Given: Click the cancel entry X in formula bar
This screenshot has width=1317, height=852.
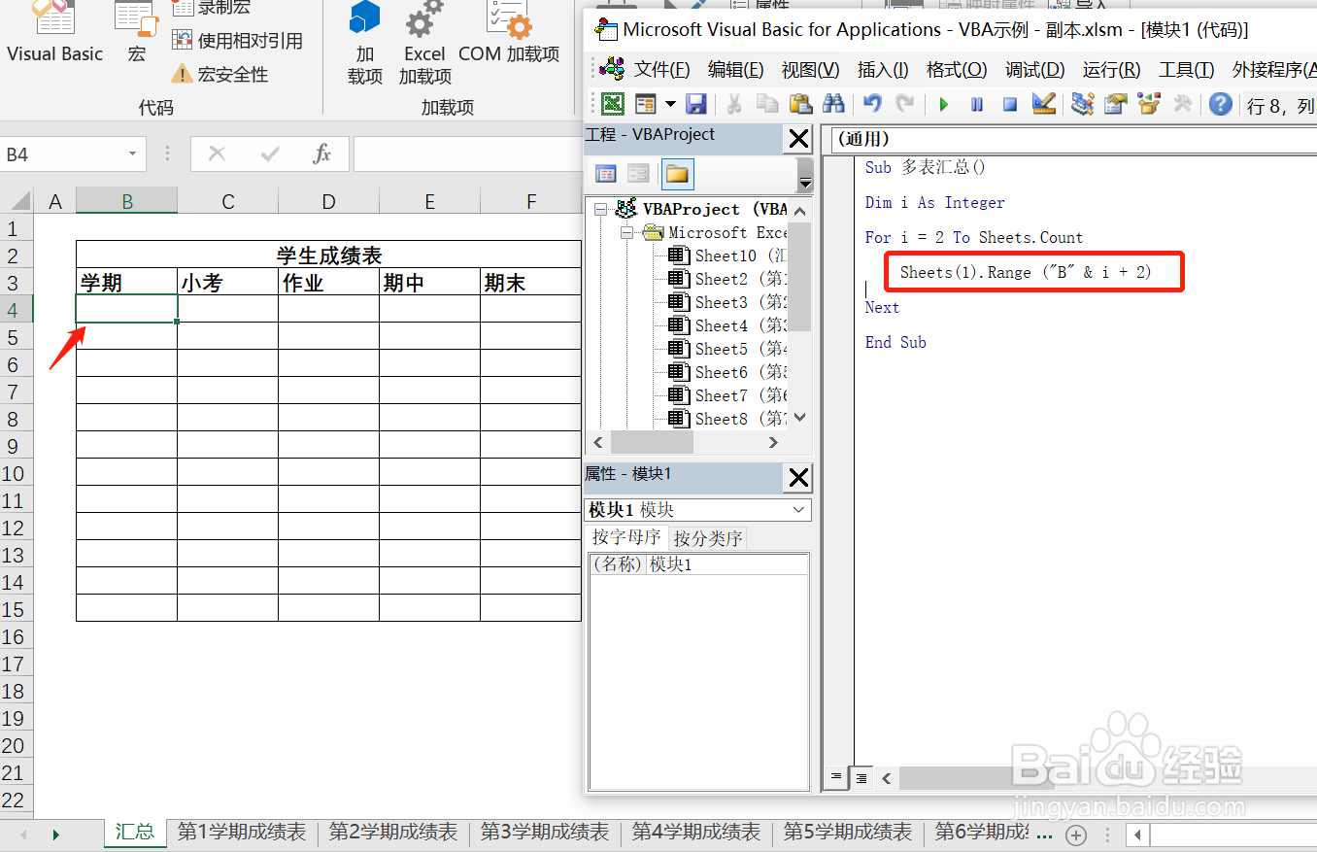Looking at the screenshot, I should point(217,154).
